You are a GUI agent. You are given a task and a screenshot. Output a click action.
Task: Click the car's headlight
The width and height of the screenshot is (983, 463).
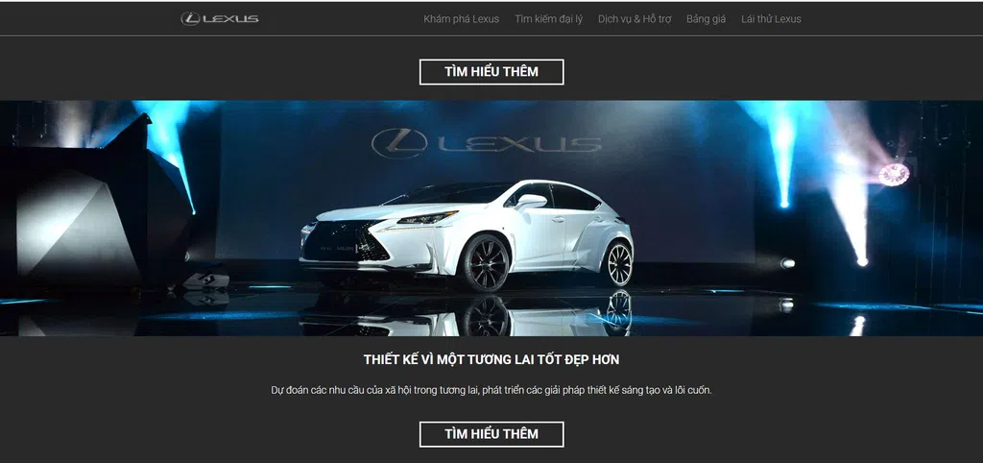(x=426, y=218)
